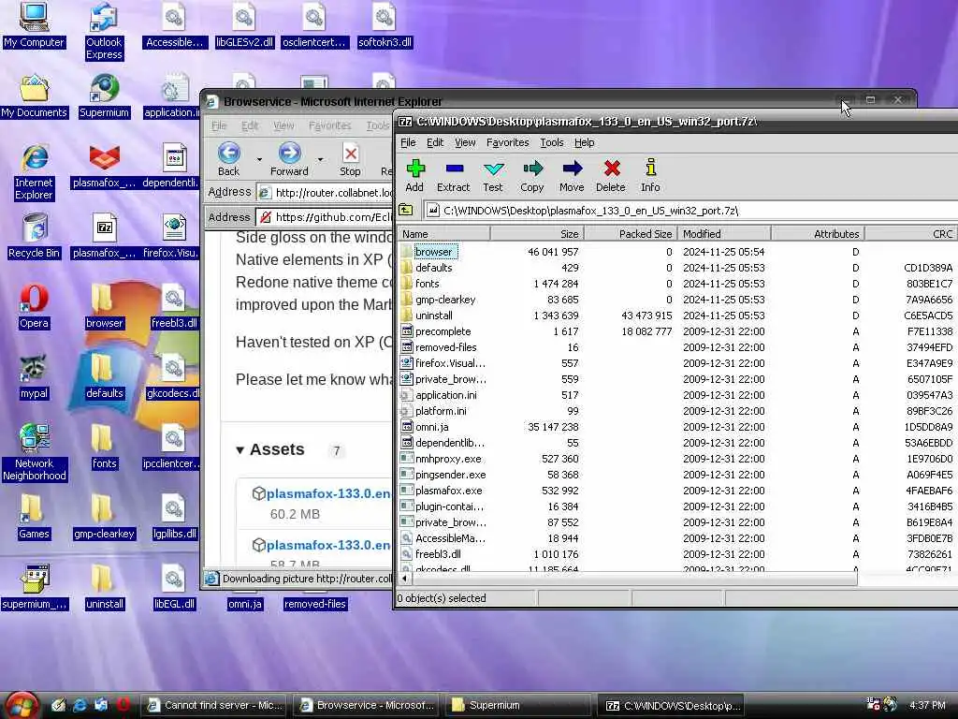Select the defaults folder row in 7-Zip

coord(677,268)
